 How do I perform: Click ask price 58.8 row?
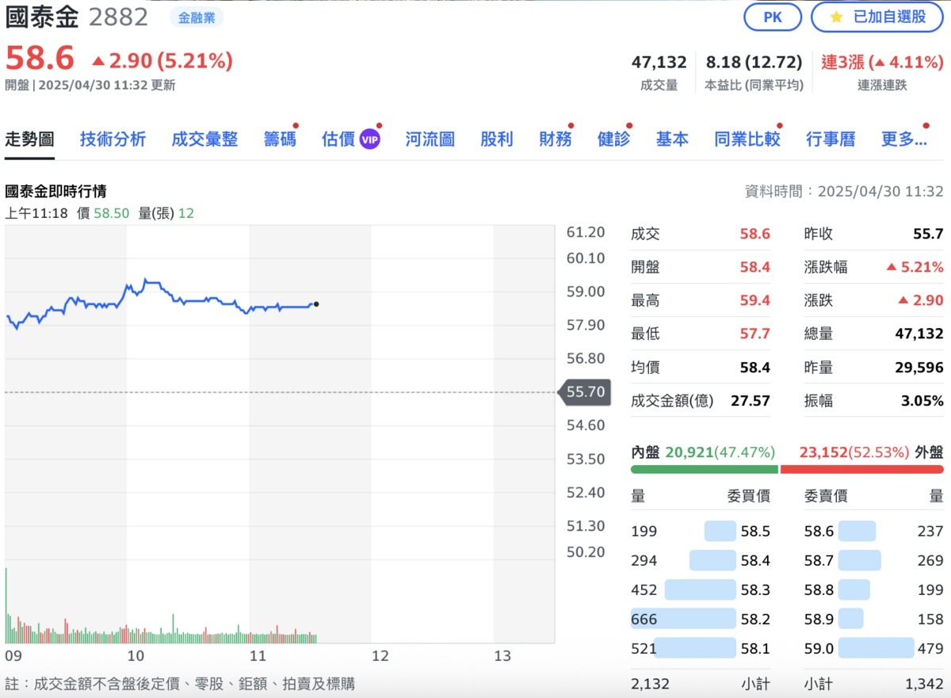pyautogui.click(x=874, y=589)
